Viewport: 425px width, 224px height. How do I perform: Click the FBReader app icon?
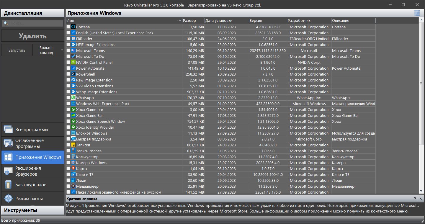click(x=73, y=39)
